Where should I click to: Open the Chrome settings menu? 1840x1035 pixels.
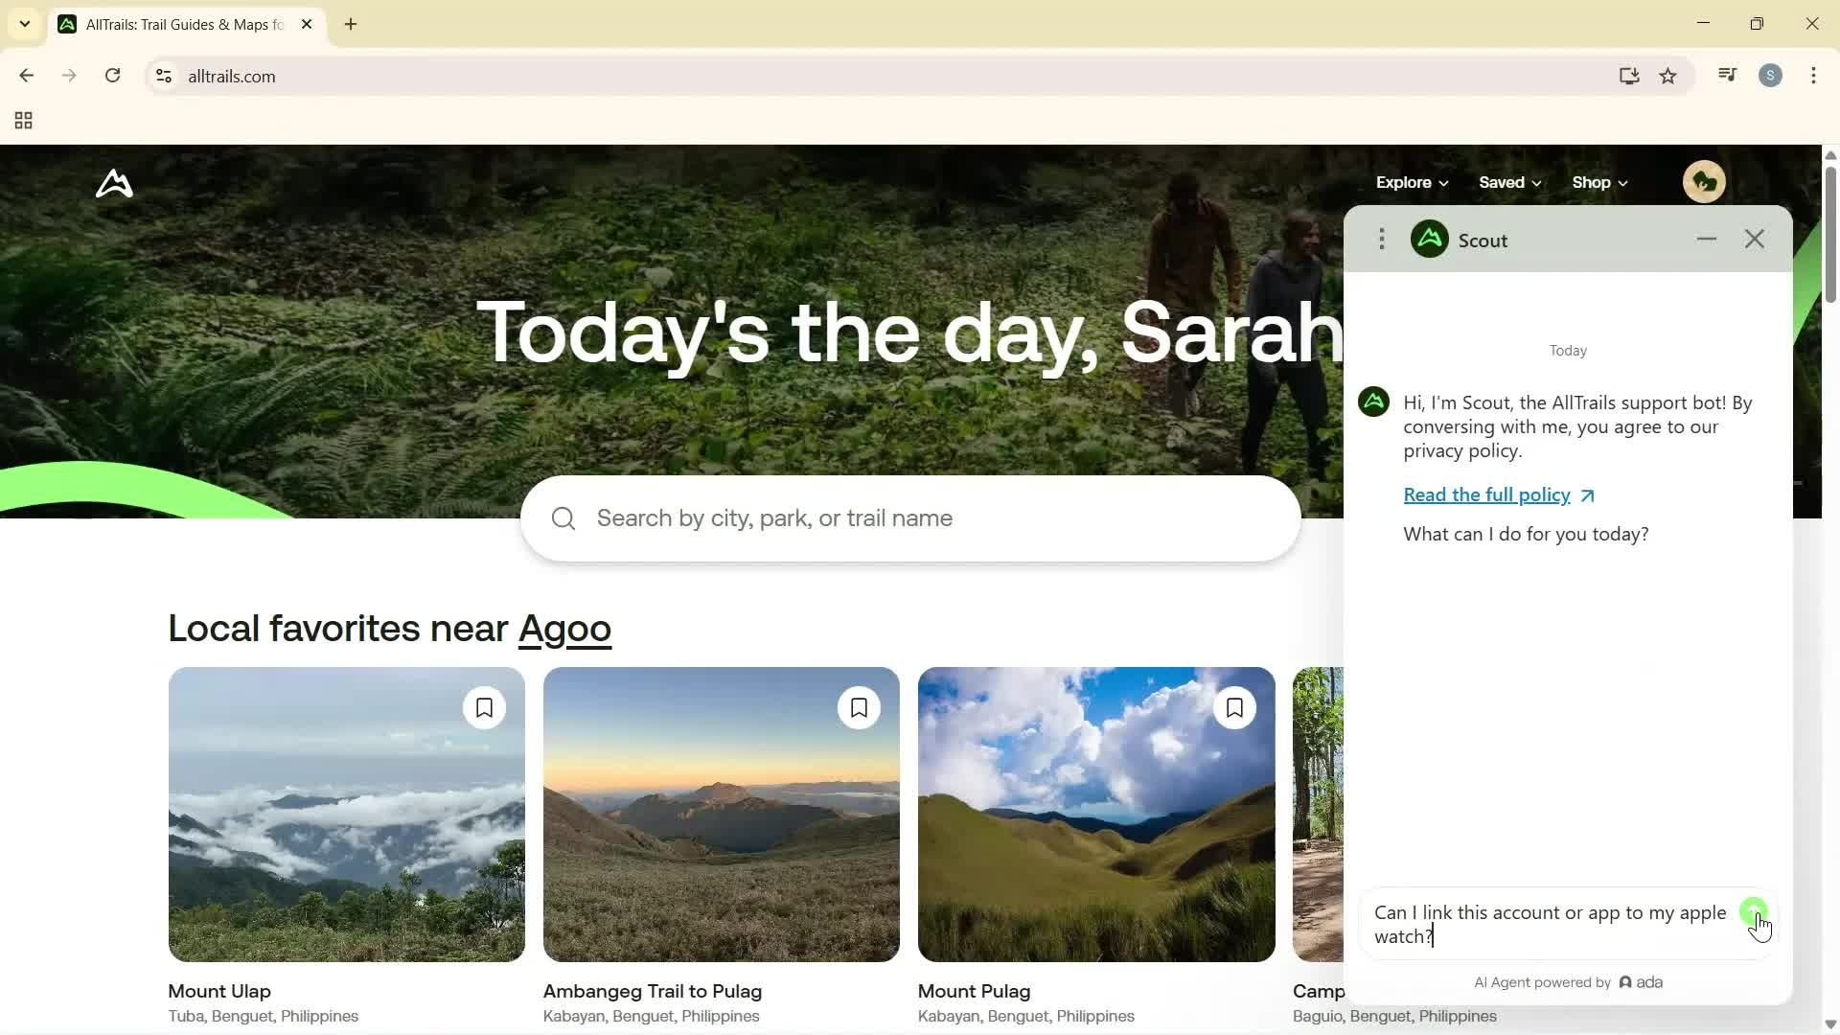1813,76
